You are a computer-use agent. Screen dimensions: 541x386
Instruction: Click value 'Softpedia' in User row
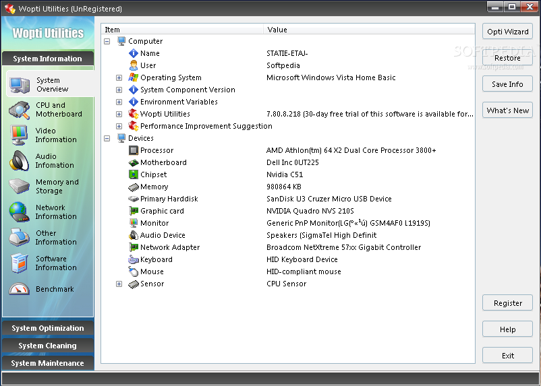coord(283,65)
